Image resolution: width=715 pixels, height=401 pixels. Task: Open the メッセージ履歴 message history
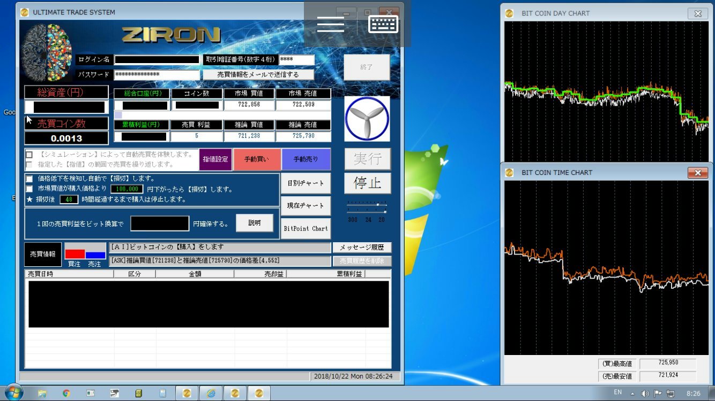pos(362,248)
